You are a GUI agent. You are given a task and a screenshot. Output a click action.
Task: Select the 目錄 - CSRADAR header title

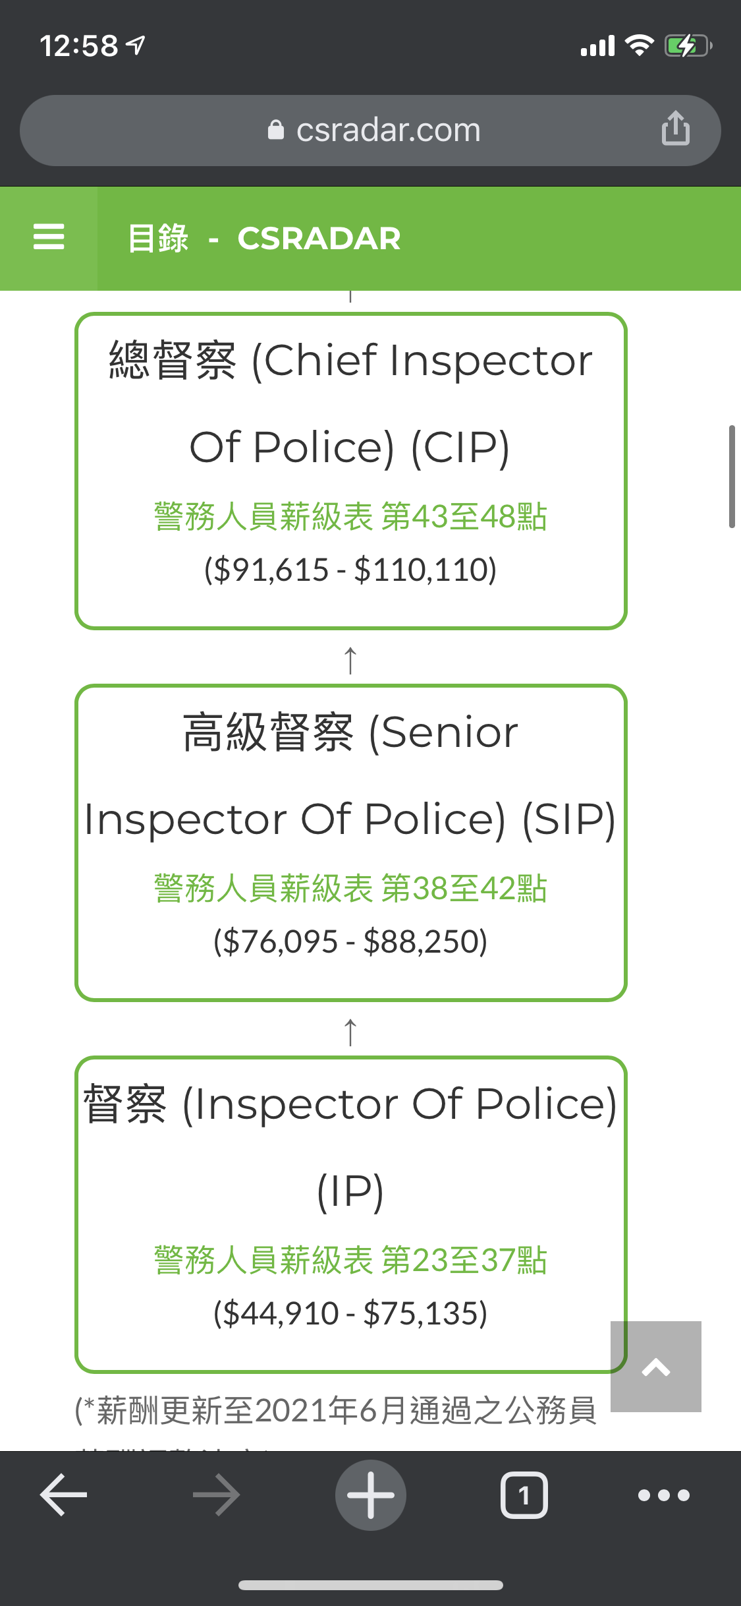[x=263, y=238]
